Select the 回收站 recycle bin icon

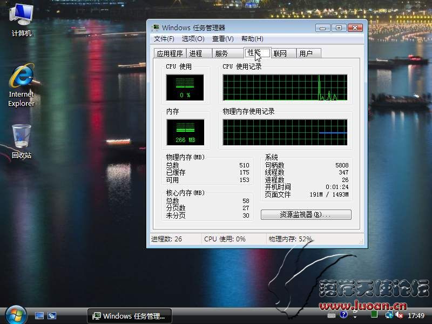(x=22, y=141)
